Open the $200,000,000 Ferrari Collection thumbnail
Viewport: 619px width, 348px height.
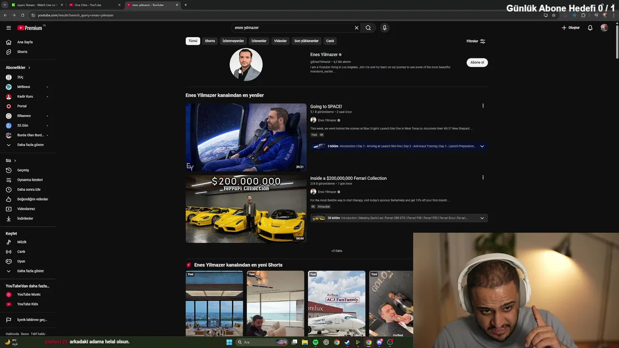pos(246,209)
